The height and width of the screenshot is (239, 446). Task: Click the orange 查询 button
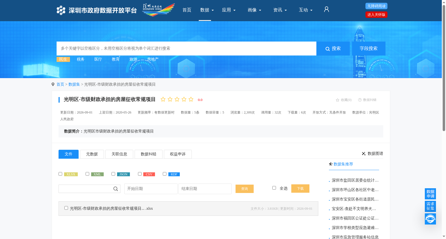tap(244, 189)
